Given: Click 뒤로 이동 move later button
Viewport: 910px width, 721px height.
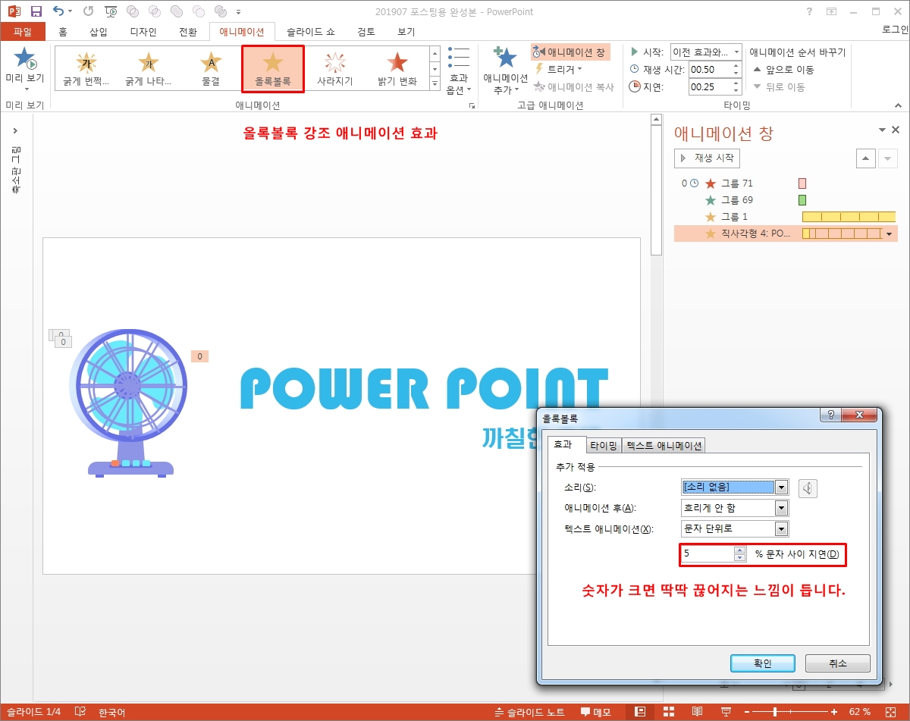Looking at the screenshot, I should pyautogui.click(x=779, y=86).
